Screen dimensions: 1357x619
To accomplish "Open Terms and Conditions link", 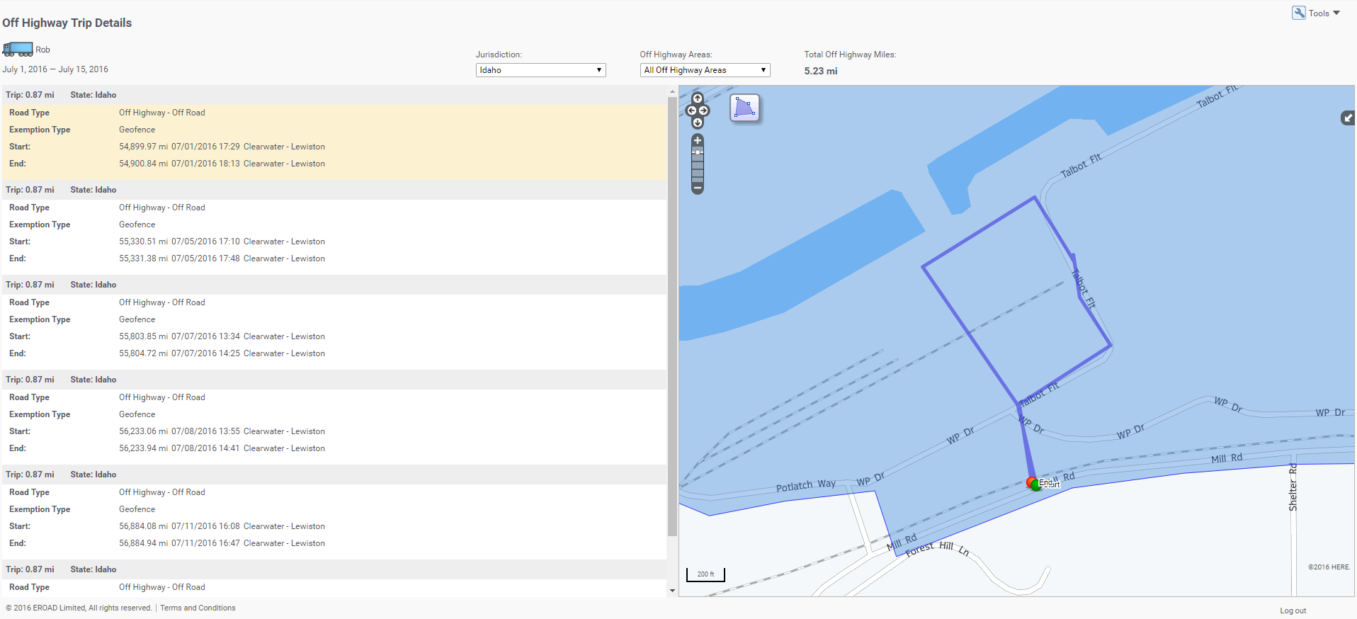I will (198, 608).
